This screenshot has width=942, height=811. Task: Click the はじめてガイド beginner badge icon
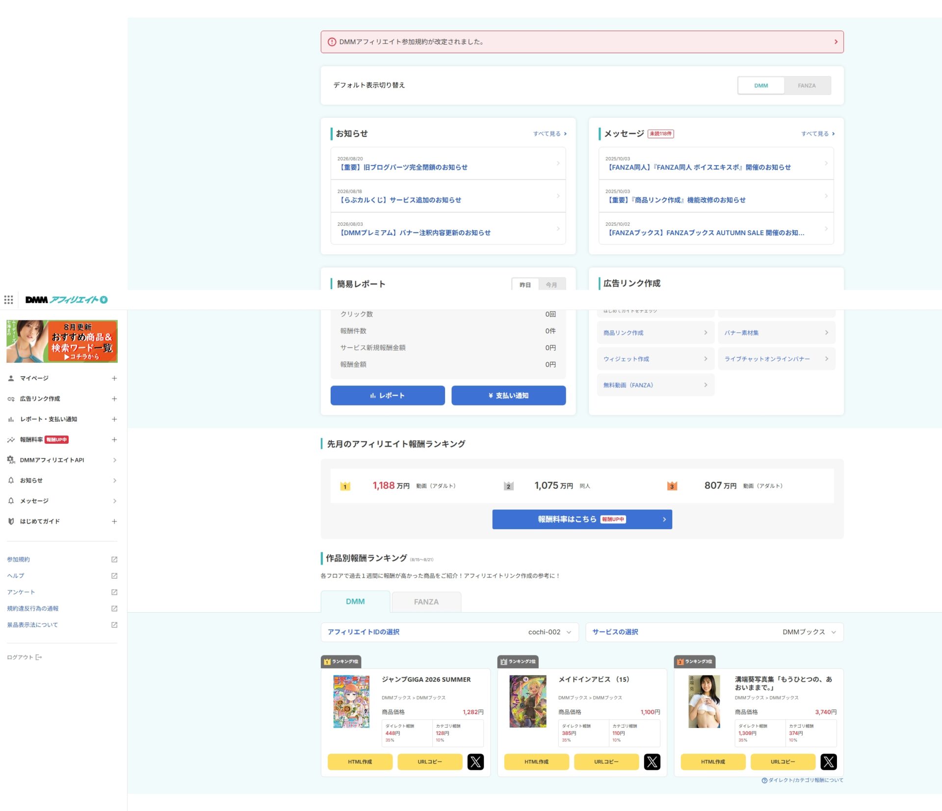click(x=11, y=521)
